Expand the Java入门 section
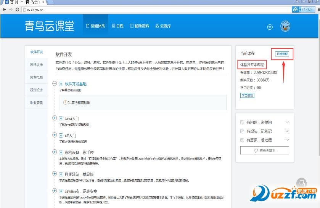The width and height of the screenshot is (320, 208). (55, 118)
